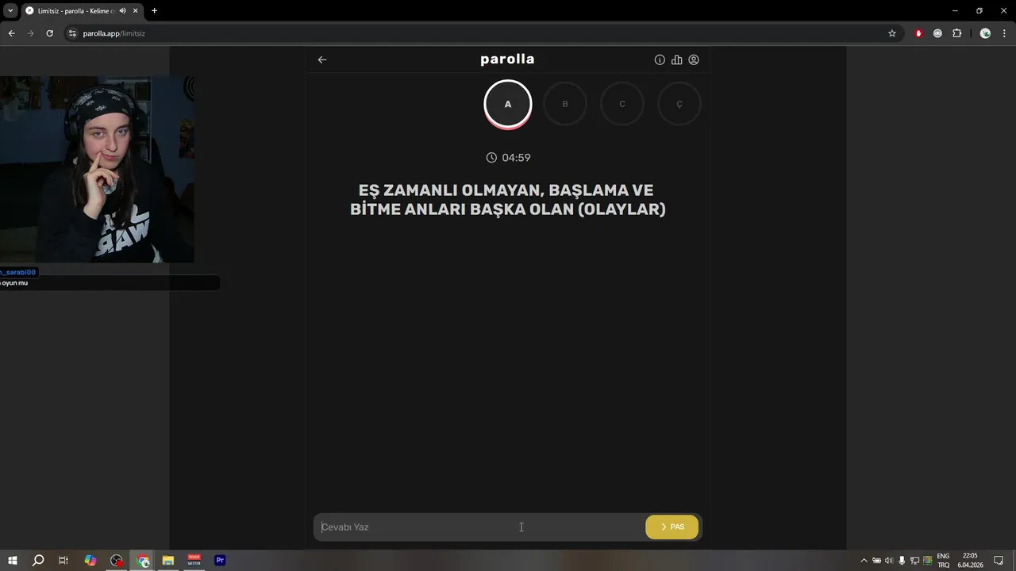Screen dimensions: 1016x571
Task: Open the parolla info icon
Action: (x=660, y=59)
